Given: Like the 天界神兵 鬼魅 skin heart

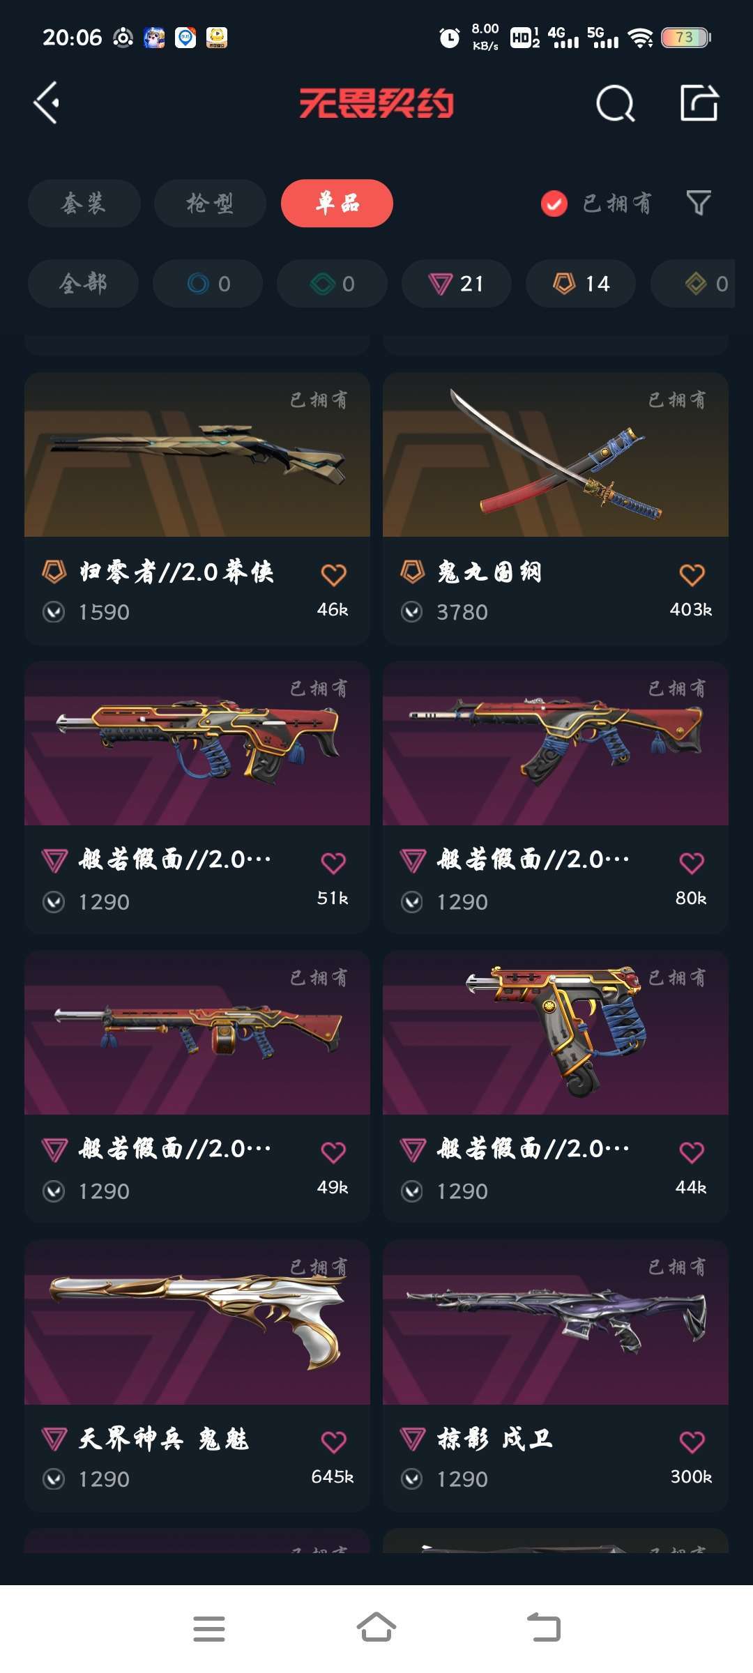Looking at the screenshot, I should click(333, 1442).
